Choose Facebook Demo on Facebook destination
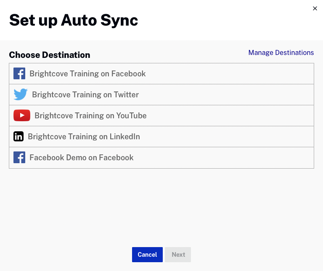 tap(82, 158)
